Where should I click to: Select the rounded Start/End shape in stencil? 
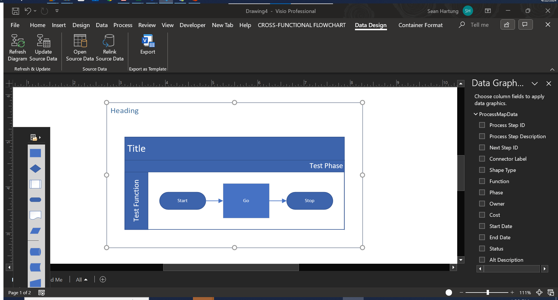click(x=36, y=200)
